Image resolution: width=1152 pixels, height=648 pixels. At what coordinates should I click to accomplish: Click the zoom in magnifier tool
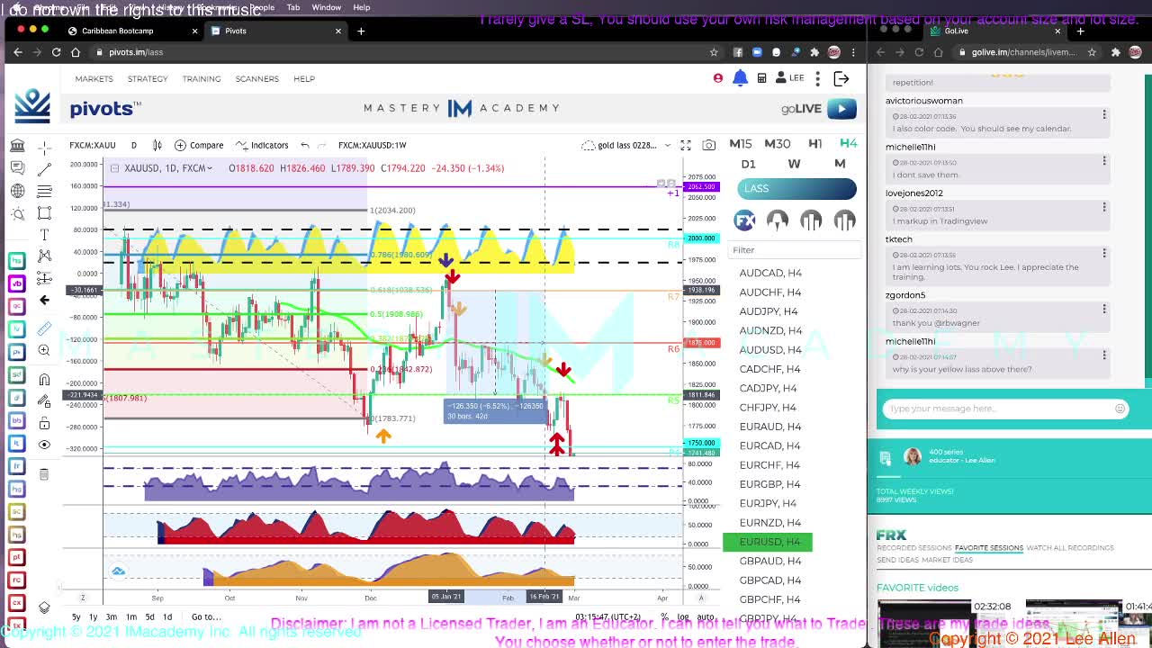pos(44,351)
